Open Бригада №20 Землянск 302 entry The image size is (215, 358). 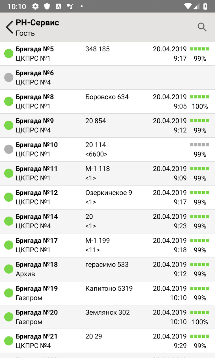tap(107, 317)
